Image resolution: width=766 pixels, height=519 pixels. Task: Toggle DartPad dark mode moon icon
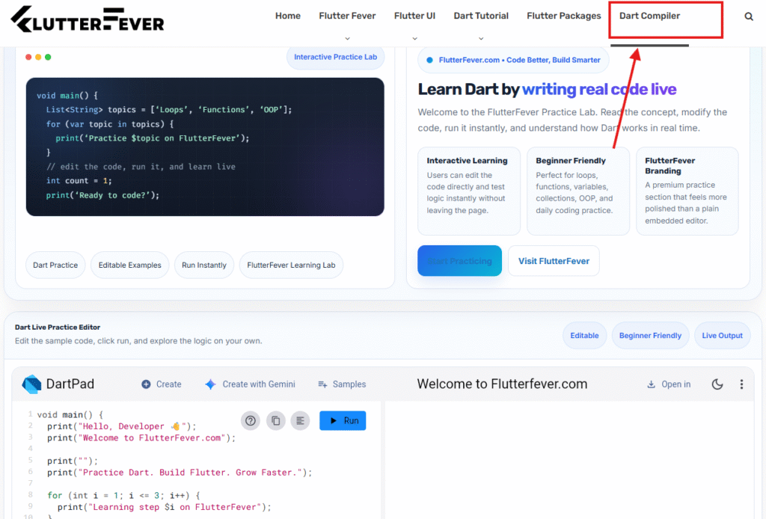[717, 384]
